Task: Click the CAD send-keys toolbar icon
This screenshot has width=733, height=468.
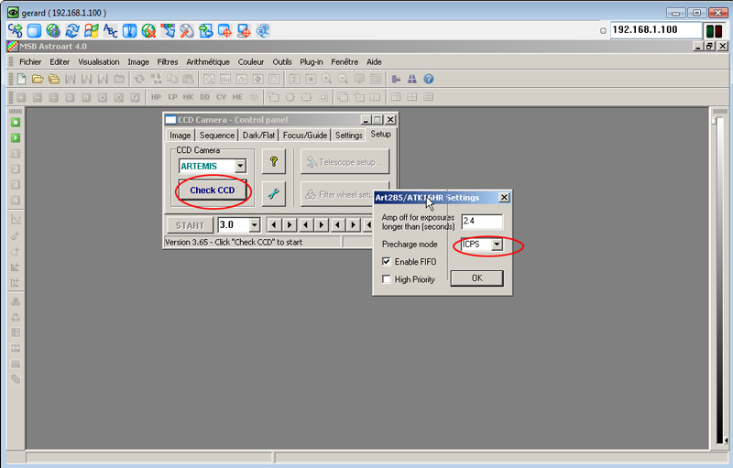Action: [x=16, y=31]
